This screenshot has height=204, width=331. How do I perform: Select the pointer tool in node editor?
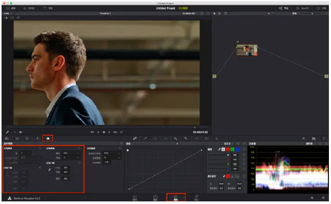[x=214, y=14]
